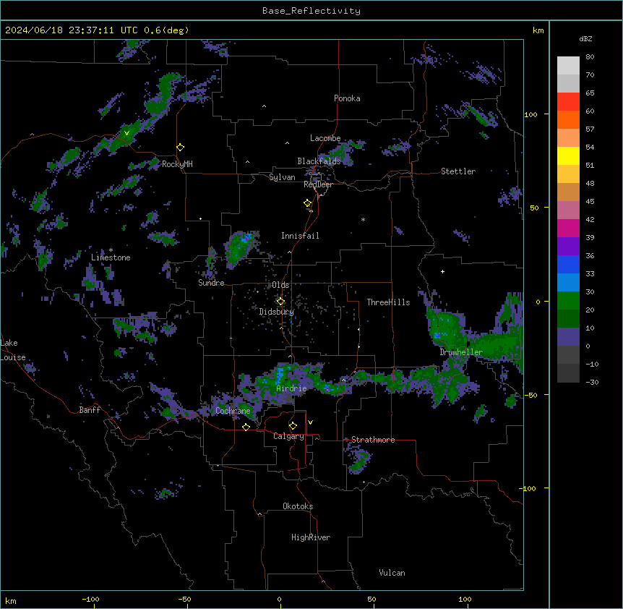Click the ThreeHills label
623x609 pixels.
388,302
